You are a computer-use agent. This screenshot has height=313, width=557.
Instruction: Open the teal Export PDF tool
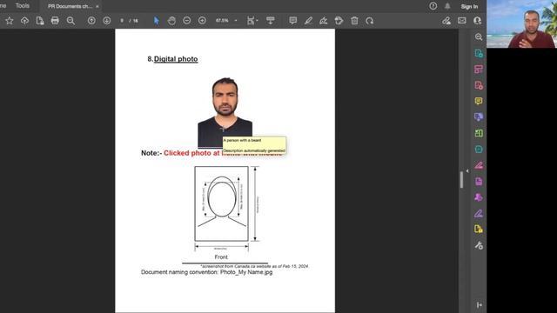point(479,53)
